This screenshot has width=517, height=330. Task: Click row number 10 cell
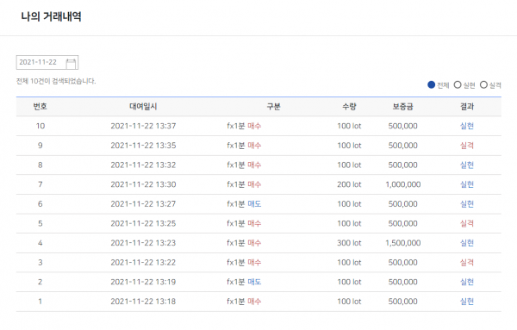[40, 126]
